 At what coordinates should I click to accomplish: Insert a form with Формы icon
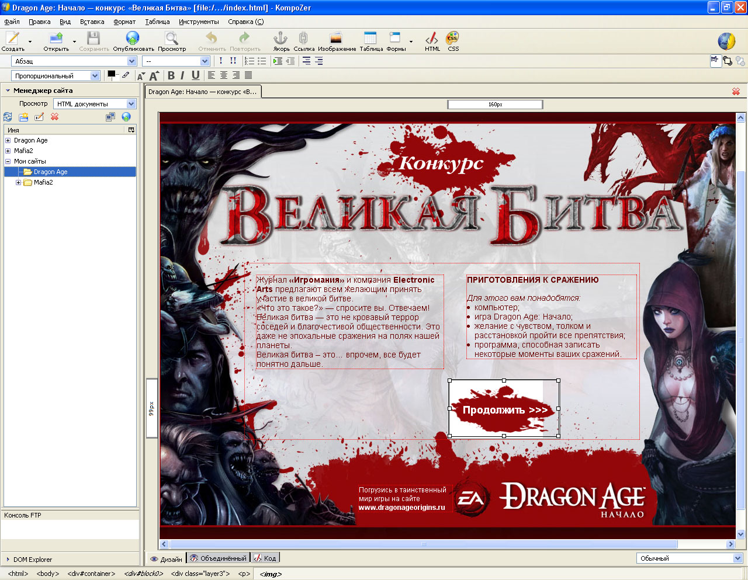[x=396, y=40]
